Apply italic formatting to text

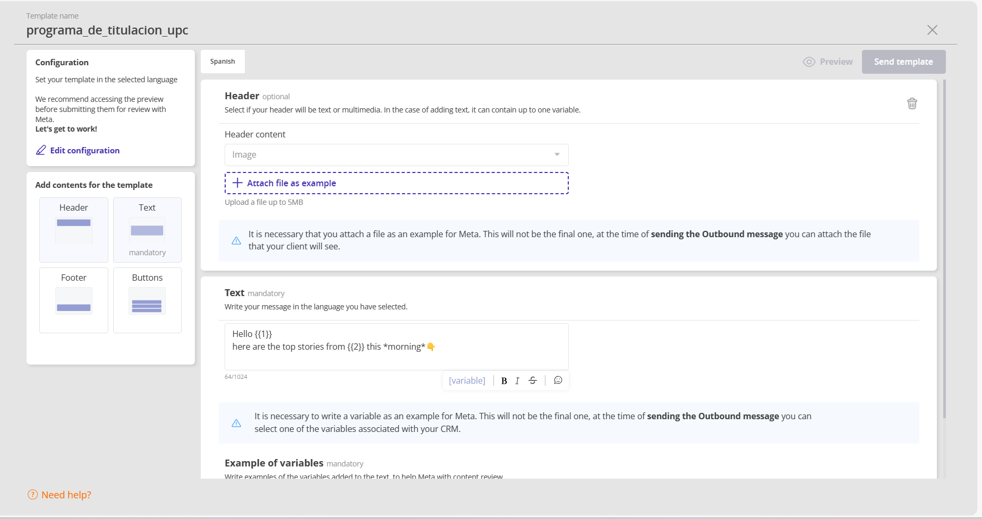[x=517, y=380]
